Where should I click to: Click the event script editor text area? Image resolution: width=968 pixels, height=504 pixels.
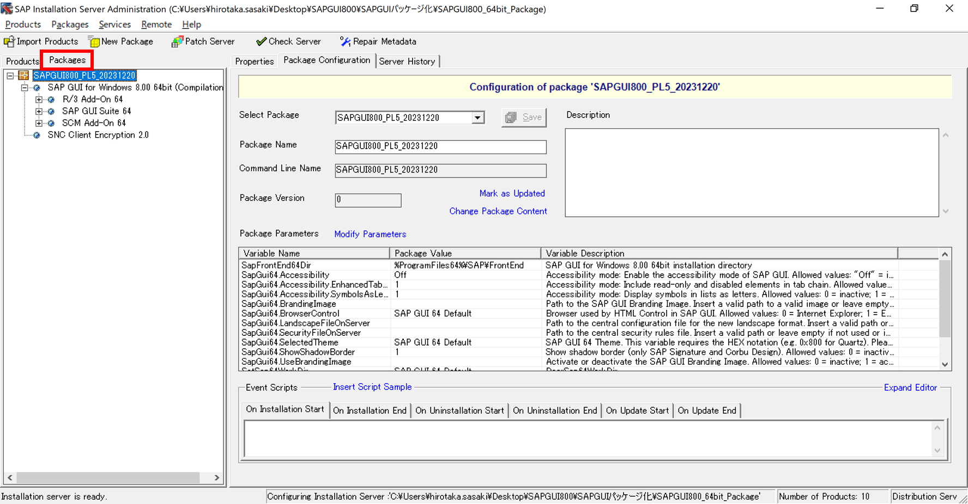[x=589, y=438]
